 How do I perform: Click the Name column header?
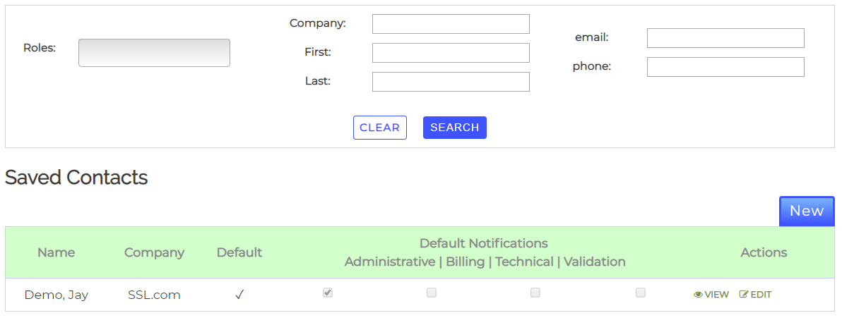pyautogui.click(x=56, y=252)
